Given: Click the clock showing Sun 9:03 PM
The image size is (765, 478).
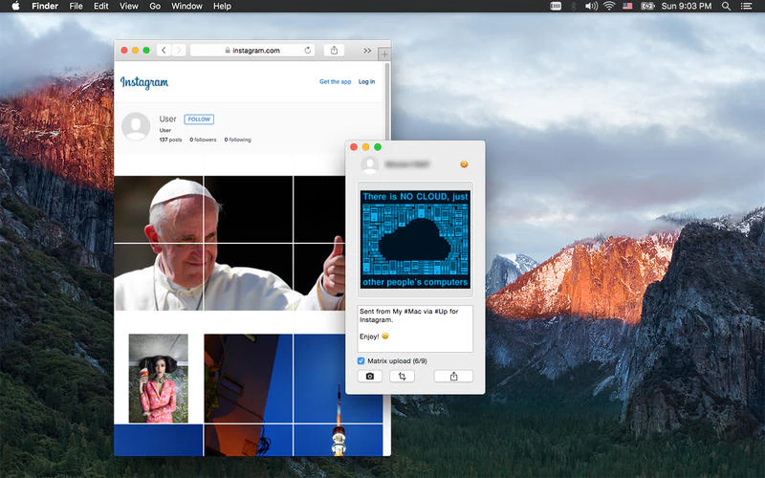Looking at the screenshot, I should click(x=687, y=6).
